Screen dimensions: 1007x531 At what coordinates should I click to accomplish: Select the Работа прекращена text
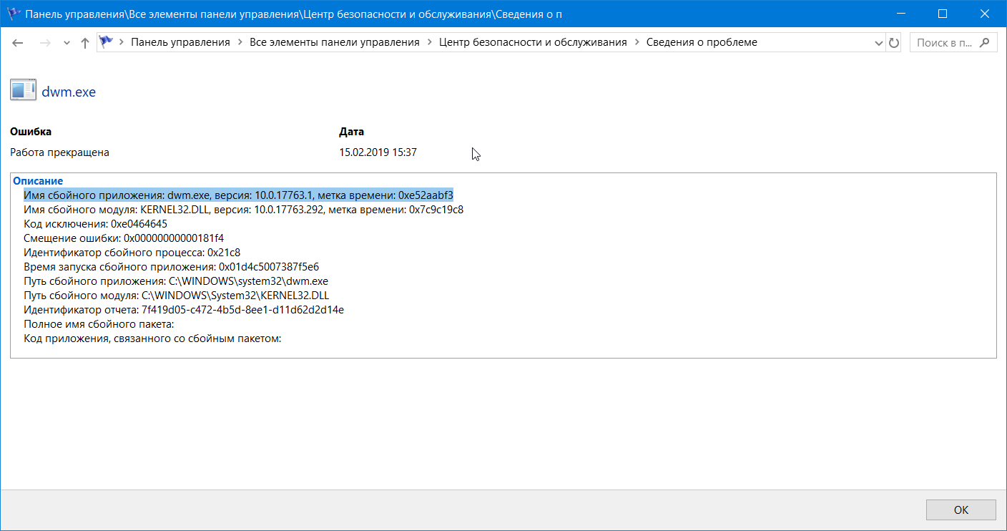59,152
